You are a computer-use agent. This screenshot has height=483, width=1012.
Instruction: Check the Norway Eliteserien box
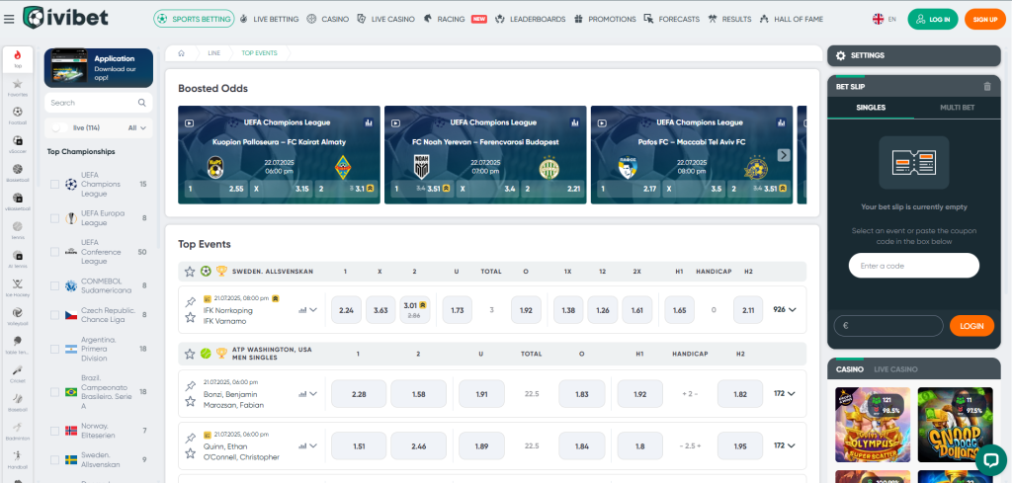(x=55, y=431)
